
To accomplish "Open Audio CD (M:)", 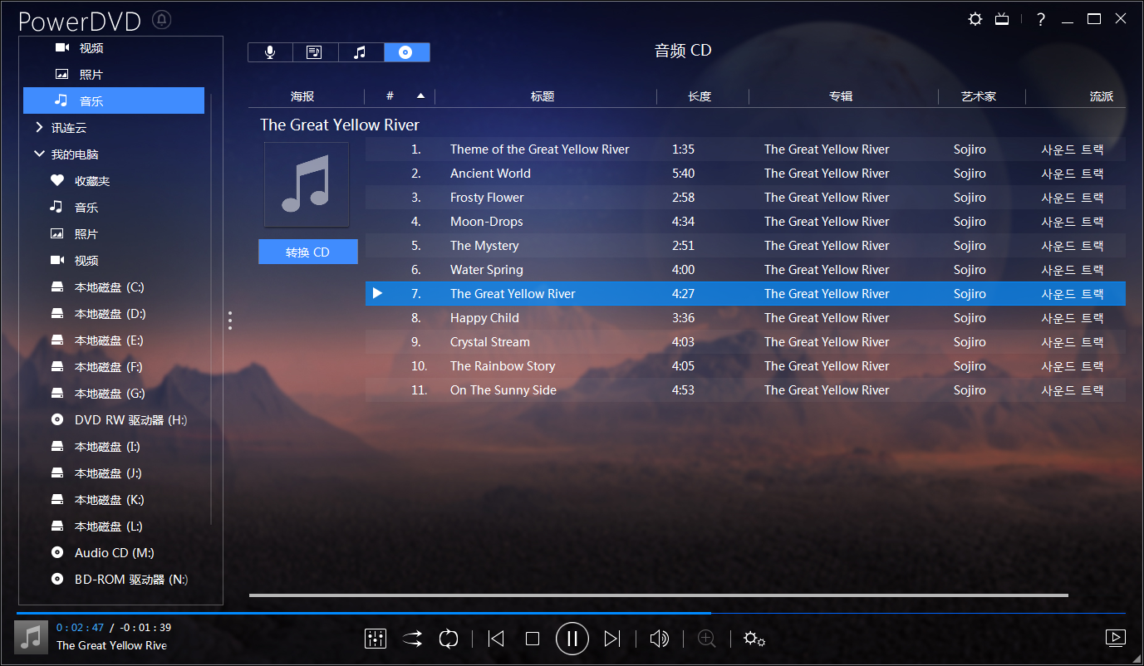I will 114,553.
